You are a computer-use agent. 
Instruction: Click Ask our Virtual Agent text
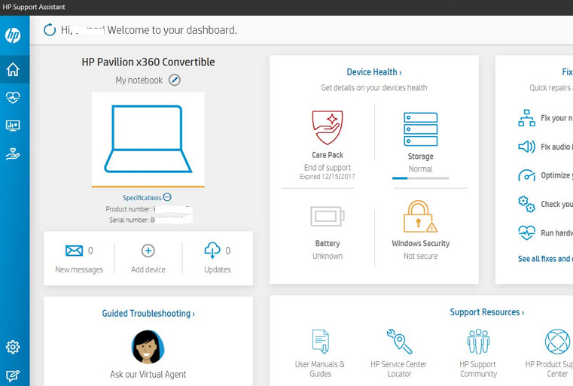(x=148, y=374)
